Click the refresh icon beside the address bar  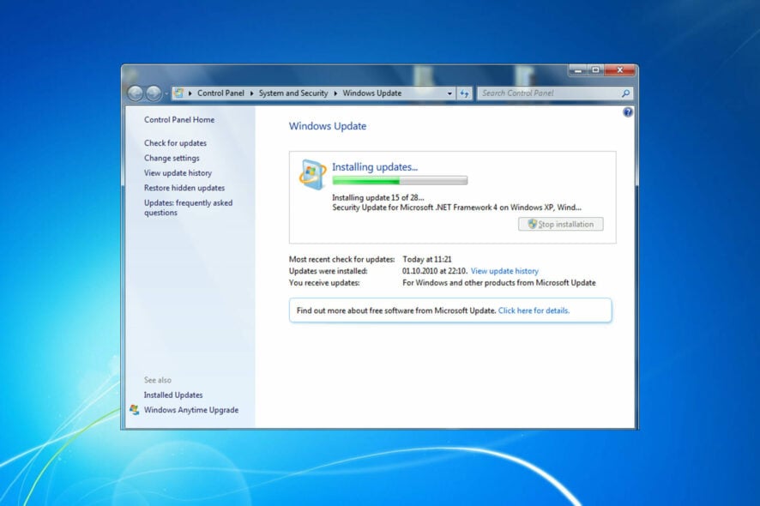(464, 93)
